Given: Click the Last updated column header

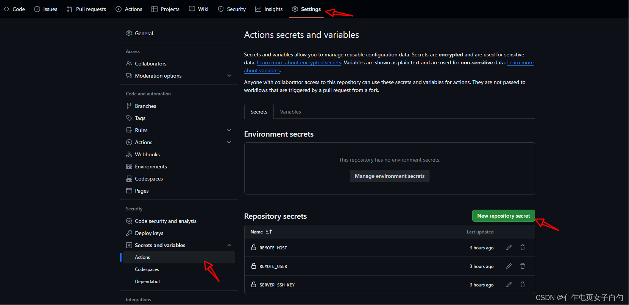Looking at the screenshot, I should pos(480,232).
